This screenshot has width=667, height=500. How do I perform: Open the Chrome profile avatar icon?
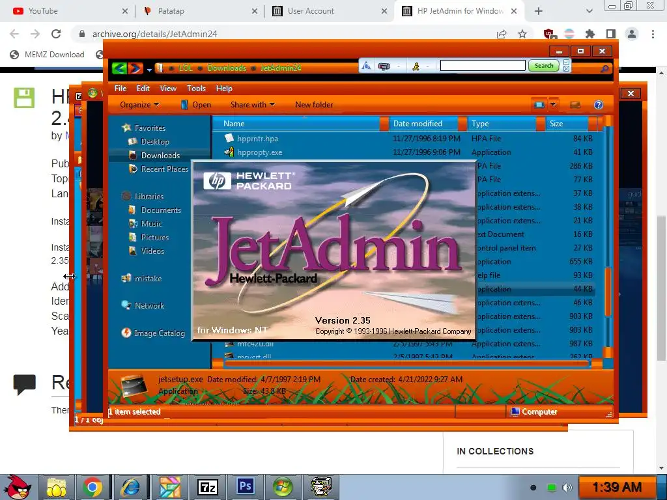[x=632, y=34]
